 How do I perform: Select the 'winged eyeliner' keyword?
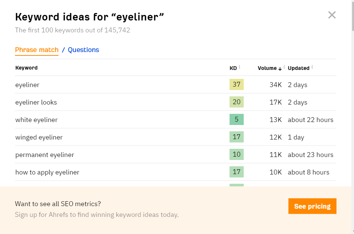pyautogui.click(x=39, y=137)
